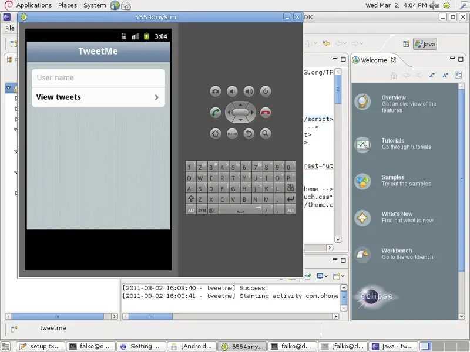Switch to [Android... taskbar window
Screen dimensions: 470x352
coord(192,346)
